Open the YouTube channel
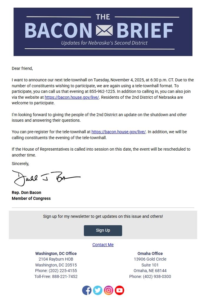 click(119, 290)
